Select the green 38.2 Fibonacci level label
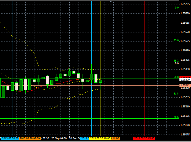This screenshot has width=191, height=142. 176,60
